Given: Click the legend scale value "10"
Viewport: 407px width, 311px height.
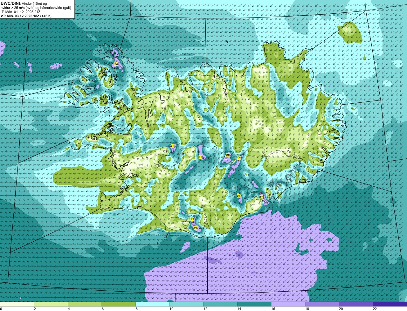Looking at the screenshot, I should point(171,309).
